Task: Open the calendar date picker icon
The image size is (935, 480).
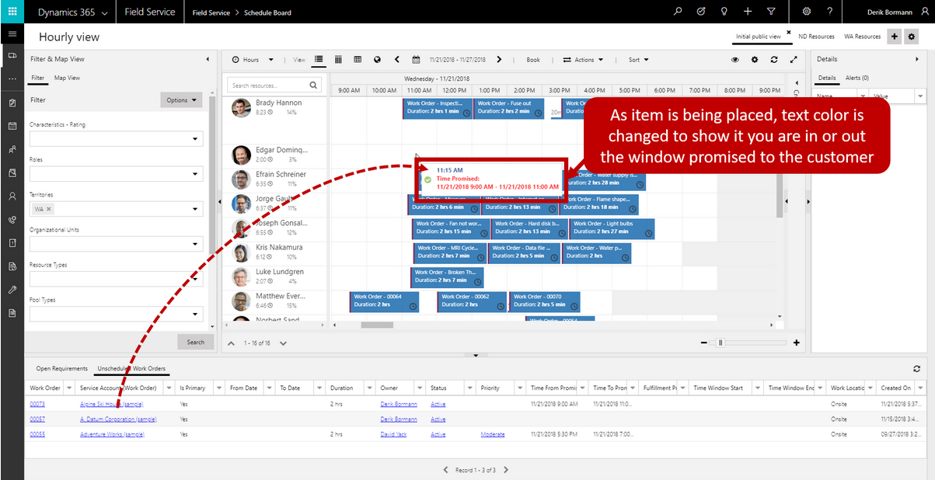Action: (416, 60)
